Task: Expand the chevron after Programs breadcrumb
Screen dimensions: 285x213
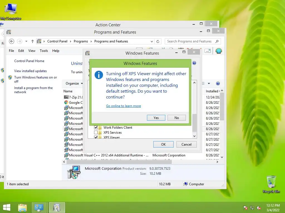Action: (x=91, y=41)
